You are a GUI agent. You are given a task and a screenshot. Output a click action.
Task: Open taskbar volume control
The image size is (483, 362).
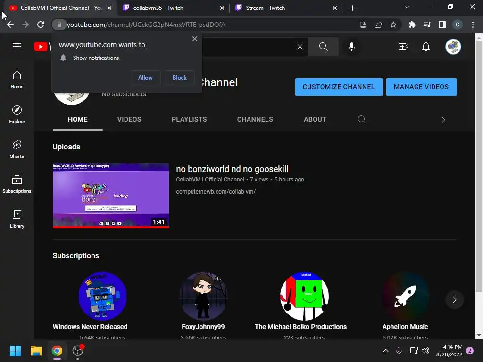[425, 351]
